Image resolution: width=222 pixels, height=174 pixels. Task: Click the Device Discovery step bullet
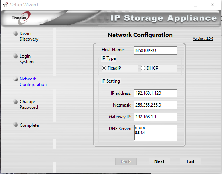[15, 34]
